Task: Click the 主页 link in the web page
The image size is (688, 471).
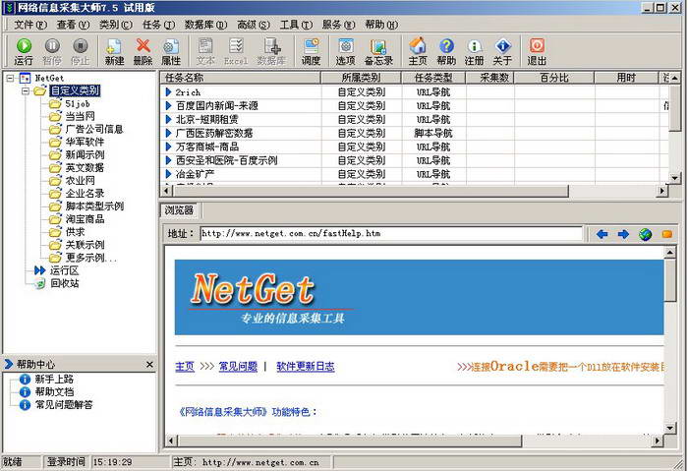Action: (185, 366)
